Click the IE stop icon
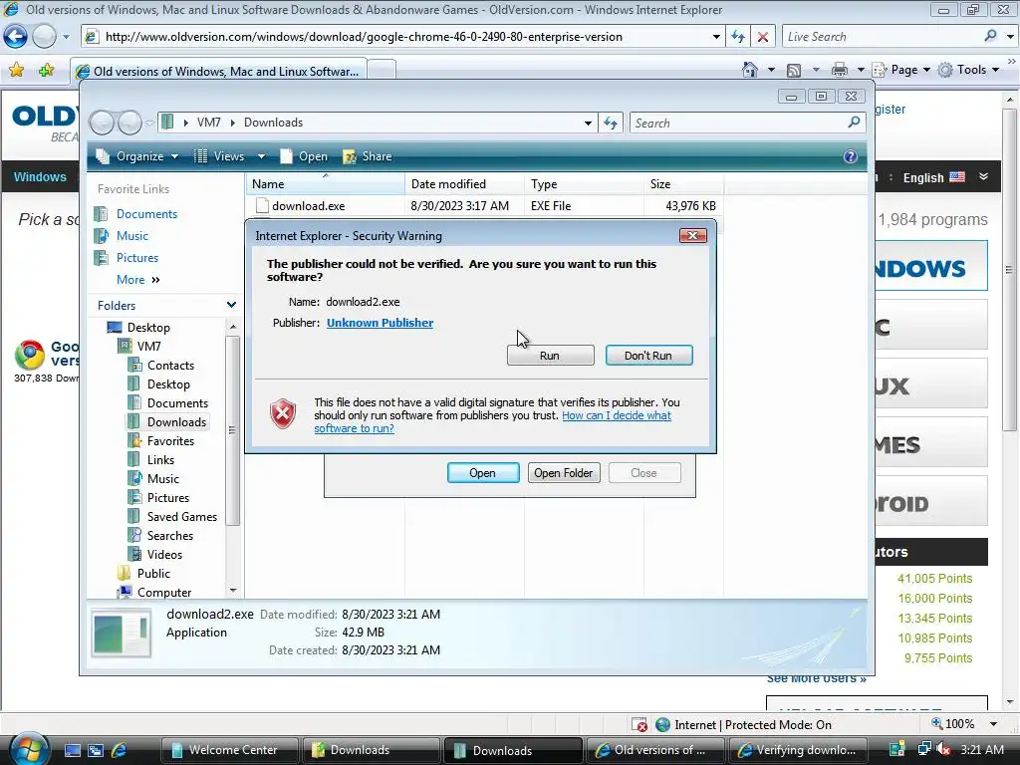 [763, 37]
